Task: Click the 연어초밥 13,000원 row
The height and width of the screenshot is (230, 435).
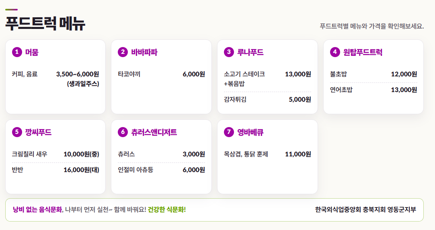Action: (373, 90)
